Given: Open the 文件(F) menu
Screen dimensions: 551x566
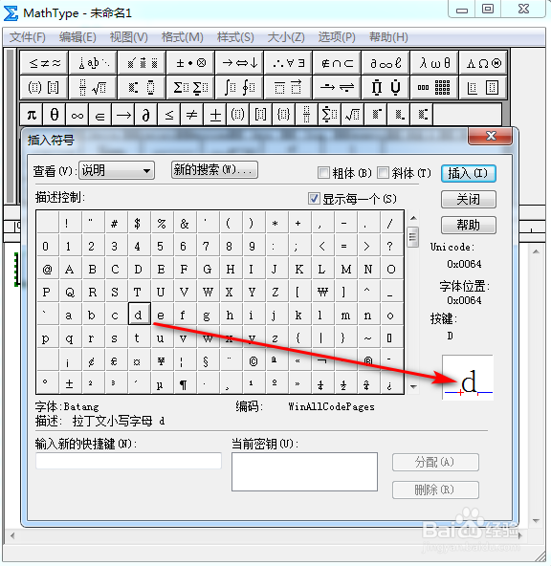Looking at the screenshot, I should click(28, 37).
